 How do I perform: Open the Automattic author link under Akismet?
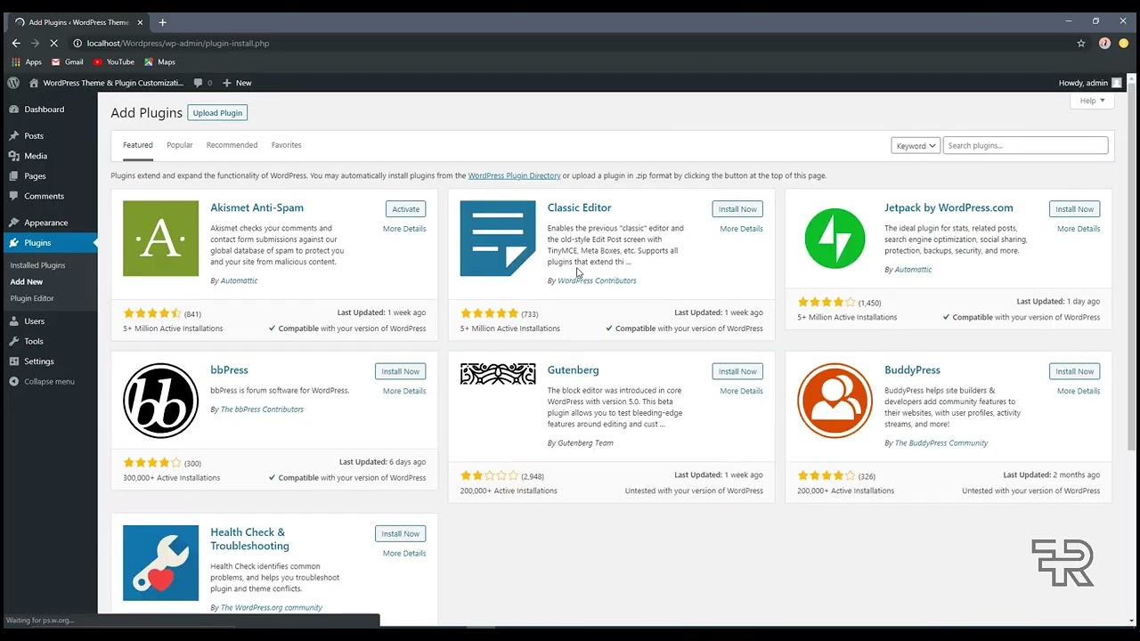tap(239, 280)
